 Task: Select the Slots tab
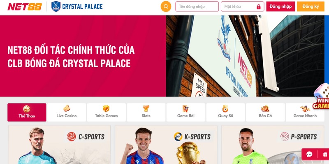click(x=146, y=112)
